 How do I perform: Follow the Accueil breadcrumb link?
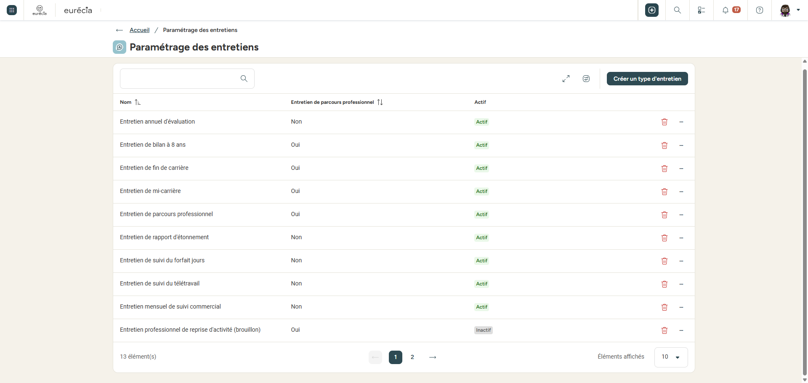(139, 30)
